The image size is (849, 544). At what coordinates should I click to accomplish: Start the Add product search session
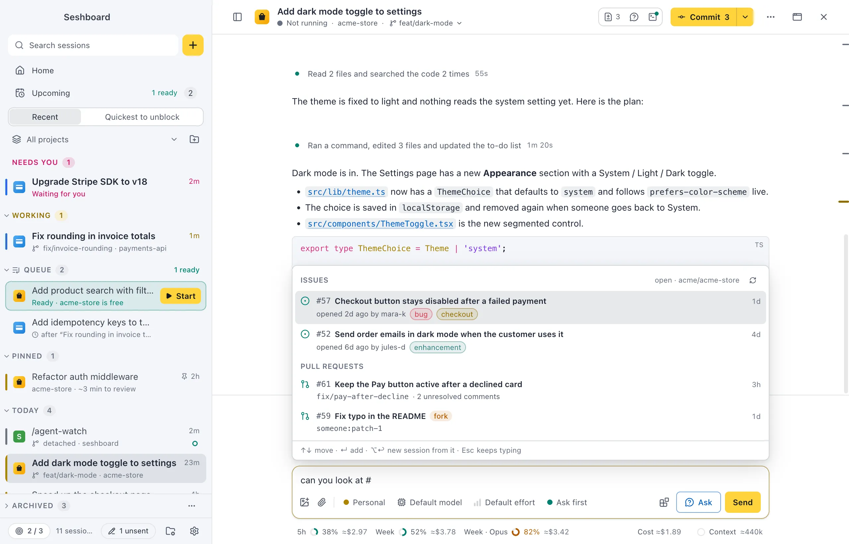[180, 296]
